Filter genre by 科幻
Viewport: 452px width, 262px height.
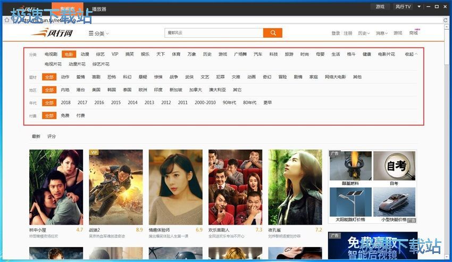127,77
